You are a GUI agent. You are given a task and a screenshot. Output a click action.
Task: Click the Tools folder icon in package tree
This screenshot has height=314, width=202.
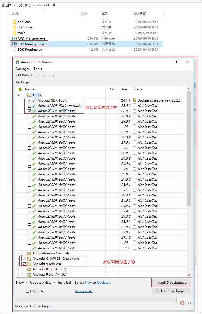click(29, 95)
